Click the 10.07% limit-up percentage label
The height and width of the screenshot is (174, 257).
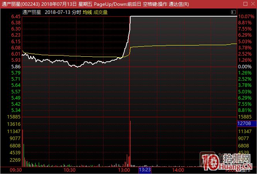point(246,17)
